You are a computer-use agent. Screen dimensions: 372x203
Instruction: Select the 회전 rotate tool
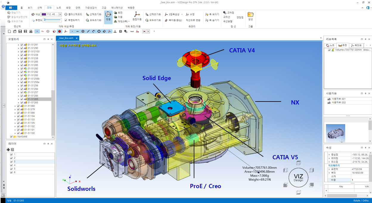(x=118, y=13)
